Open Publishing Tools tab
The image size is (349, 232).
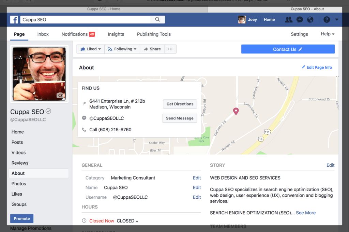pyautogui.click(x=154, y=34)
